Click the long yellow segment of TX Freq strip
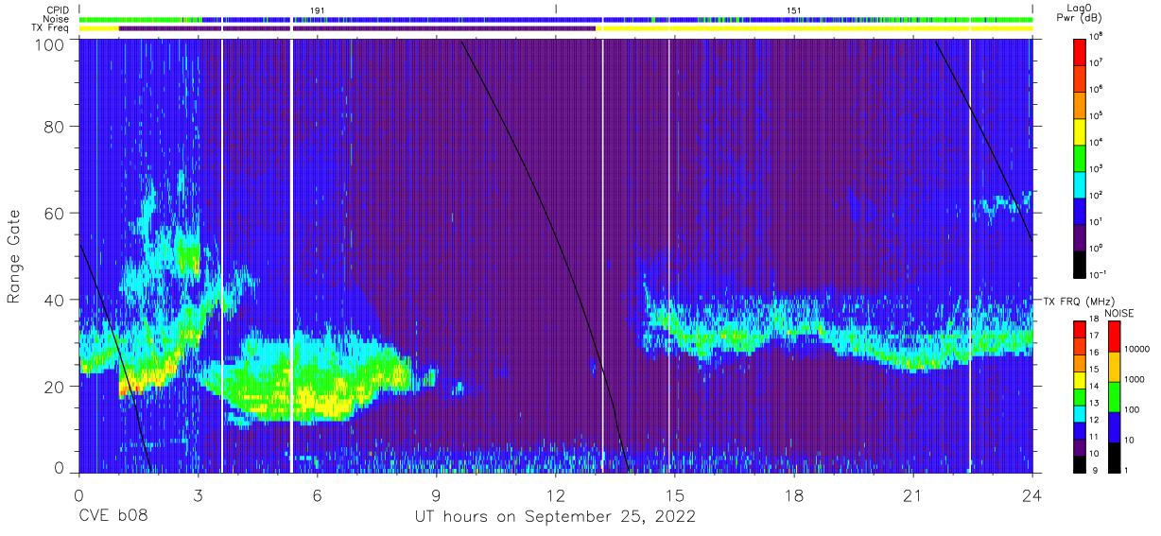1161x536 pixels. coord(815,28)
